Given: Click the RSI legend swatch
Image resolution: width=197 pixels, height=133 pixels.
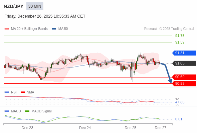Looking at the screenshot, I should (7, 92).
